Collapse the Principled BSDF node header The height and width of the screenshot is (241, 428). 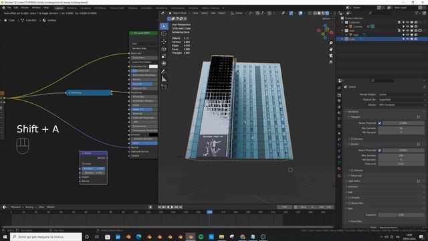(x=132, y=33)
